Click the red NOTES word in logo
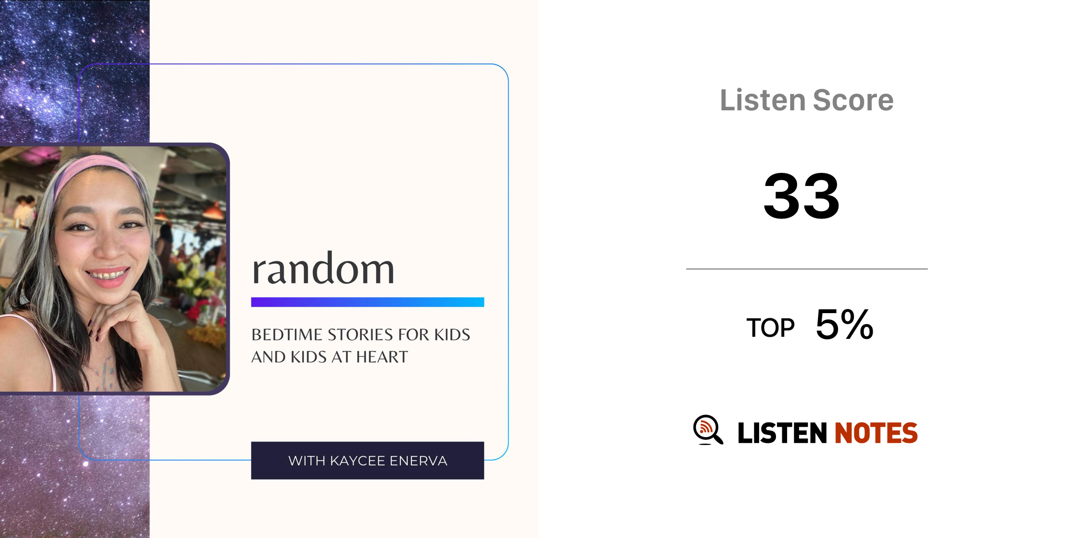Screen dimensions: 1076x538 click(x=876, y=433)
